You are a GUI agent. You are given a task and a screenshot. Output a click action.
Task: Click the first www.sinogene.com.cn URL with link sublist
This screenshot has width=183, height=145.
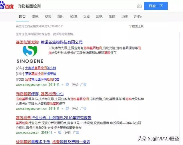pos(31,85)
